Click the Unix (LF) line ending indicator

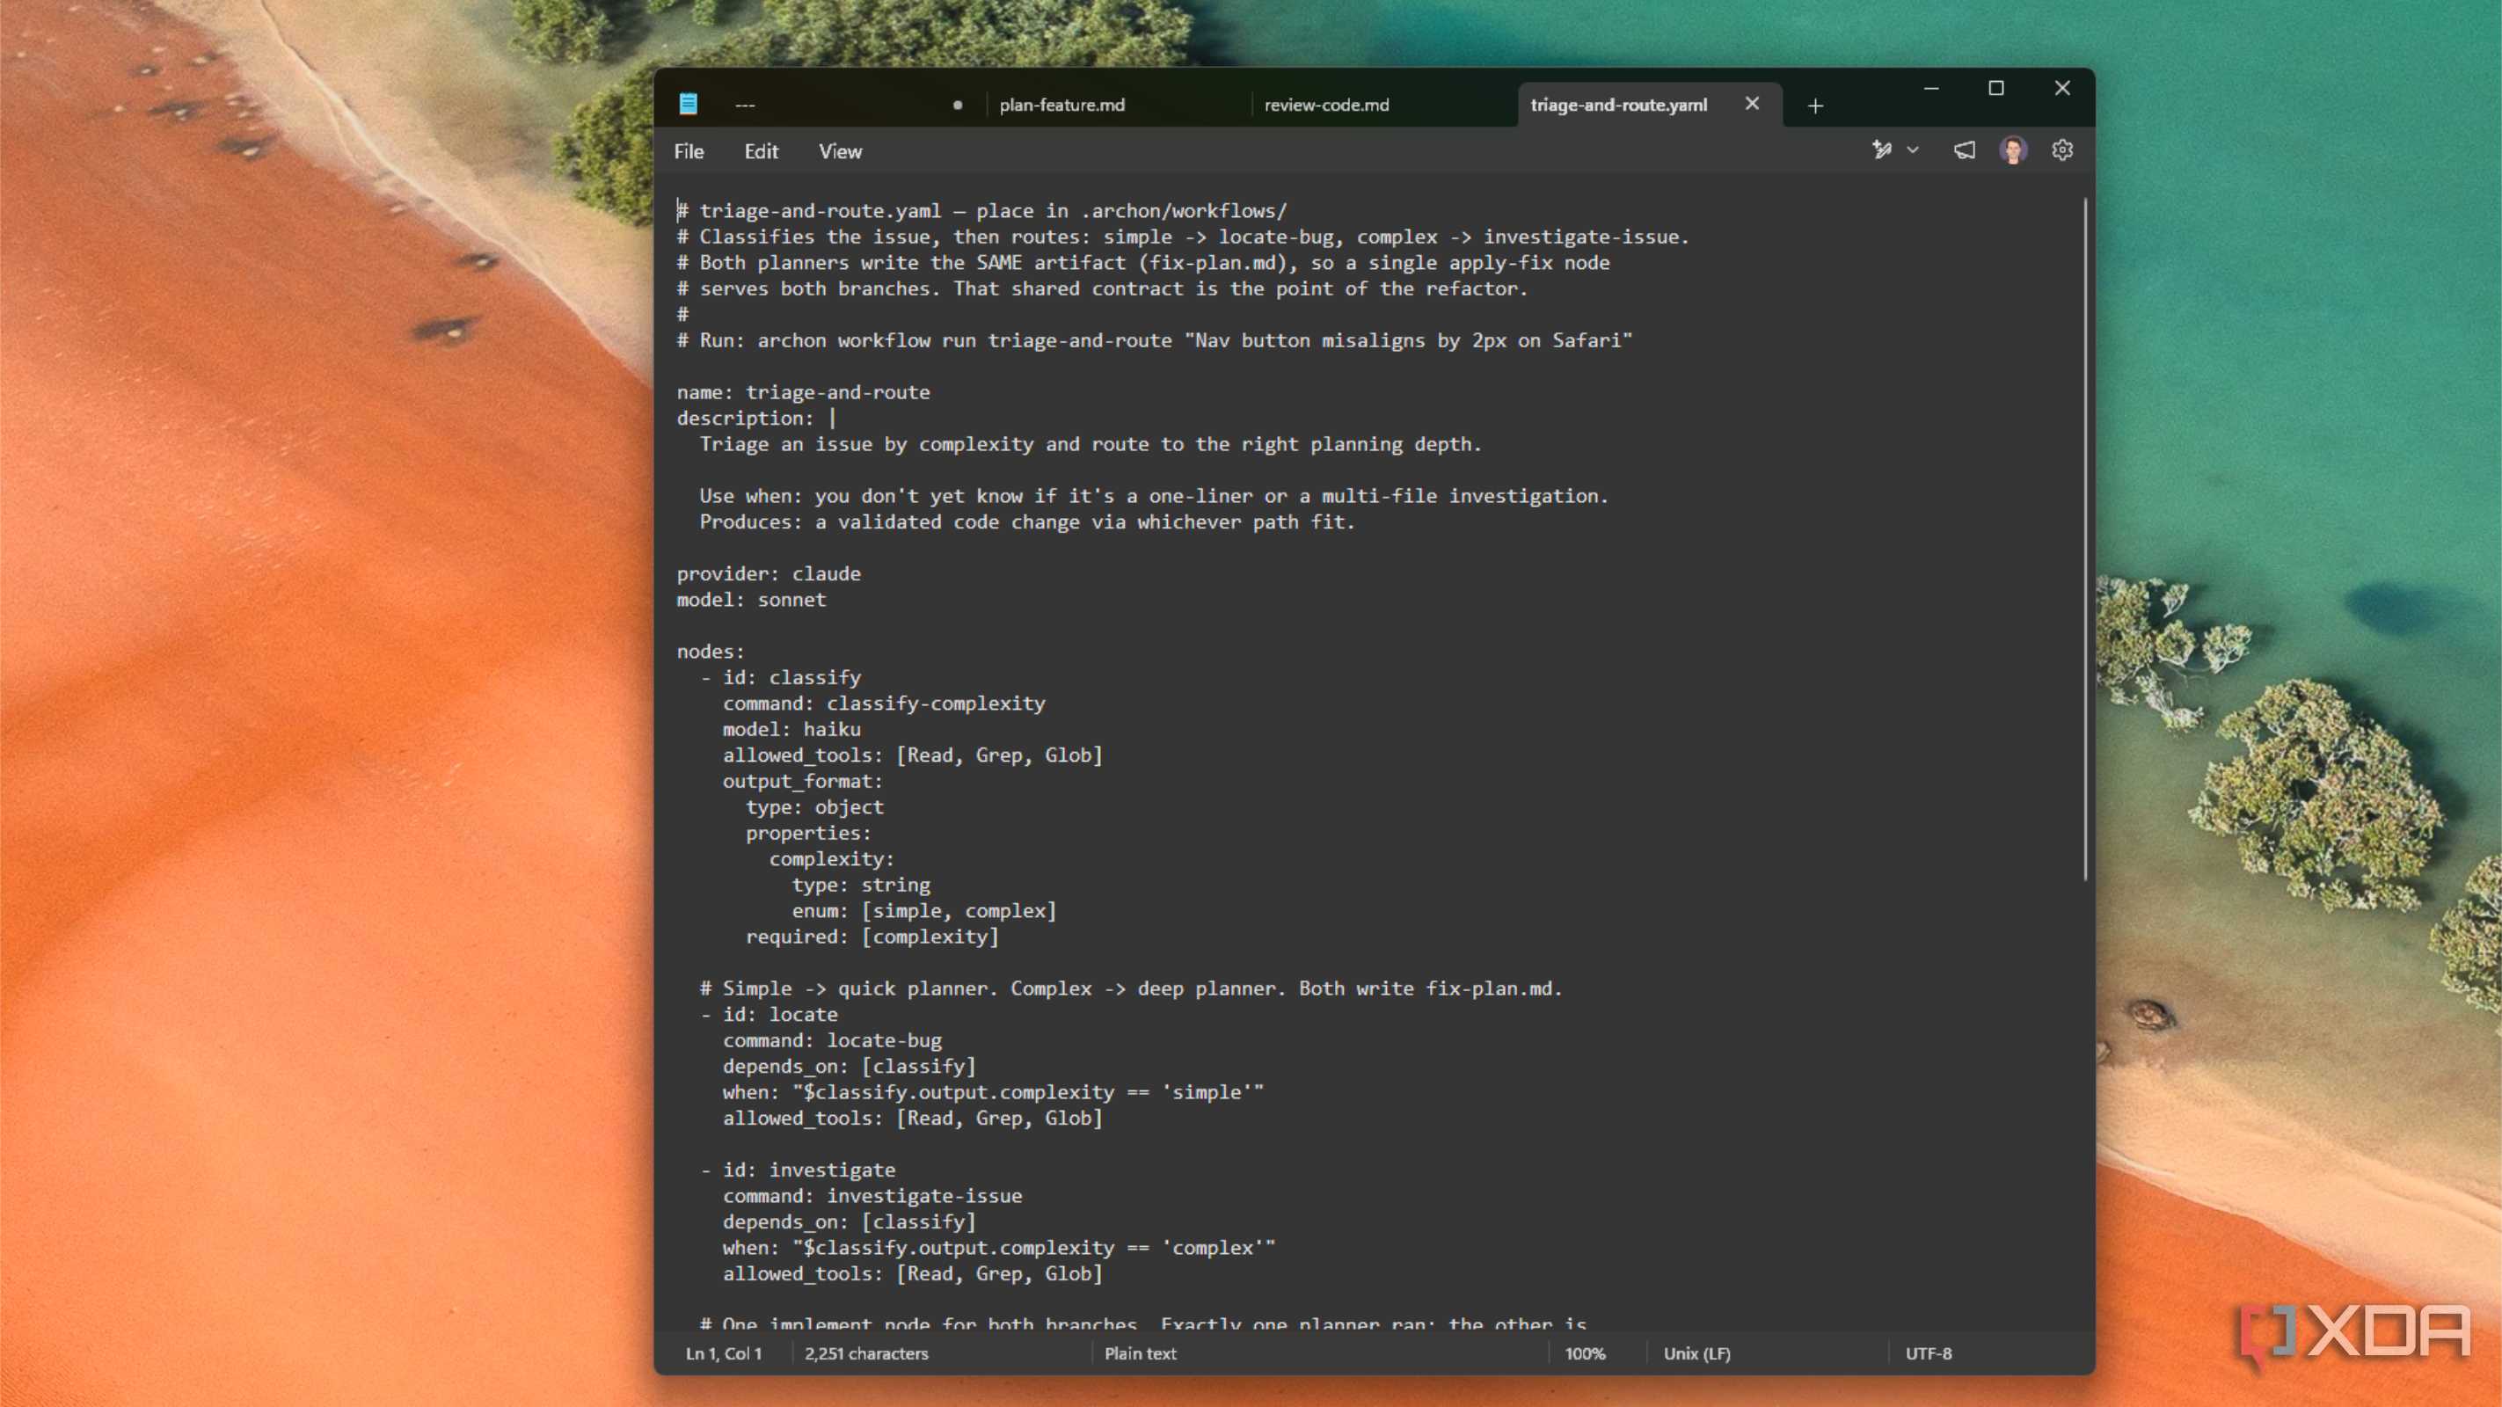1696,1352
